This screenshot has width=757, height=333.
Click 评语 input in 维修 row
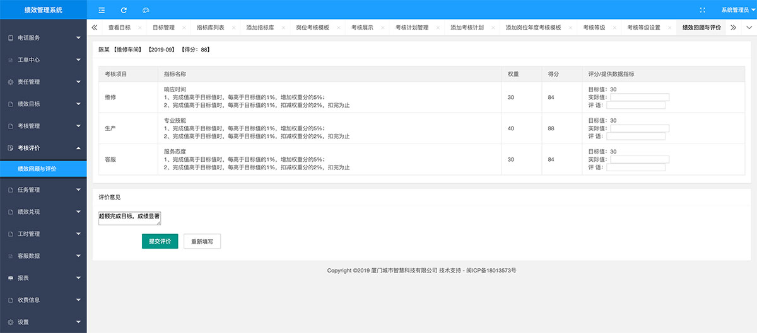pyautogui.click(x=636, y=105)
